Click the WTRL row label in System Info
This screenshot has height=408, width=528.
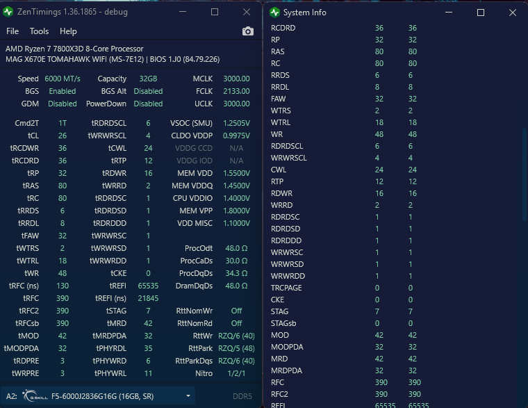(281, 122)
